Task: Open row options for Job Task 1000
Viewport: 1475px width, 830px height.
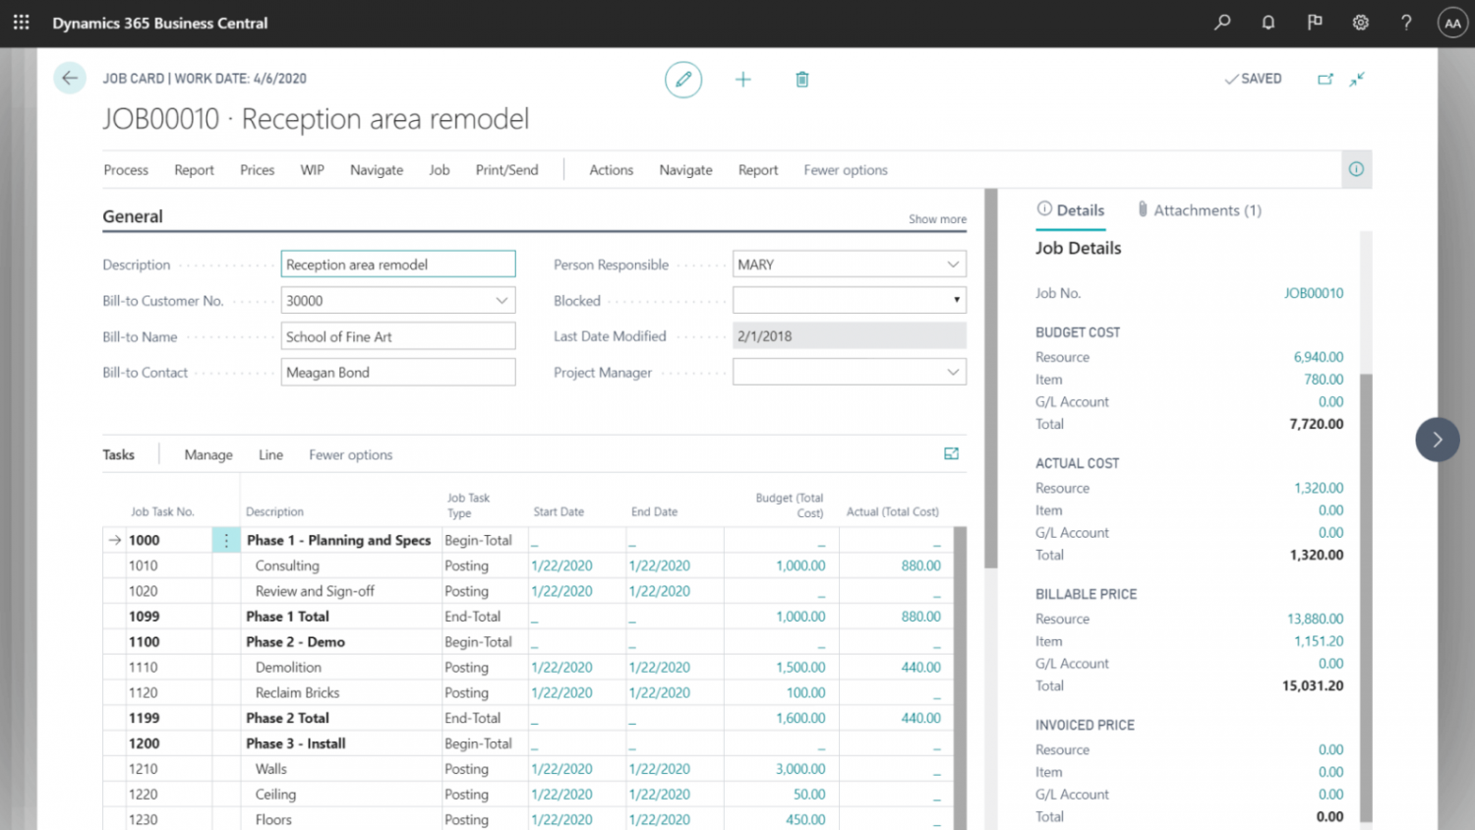Action: (x=226, y=539)
